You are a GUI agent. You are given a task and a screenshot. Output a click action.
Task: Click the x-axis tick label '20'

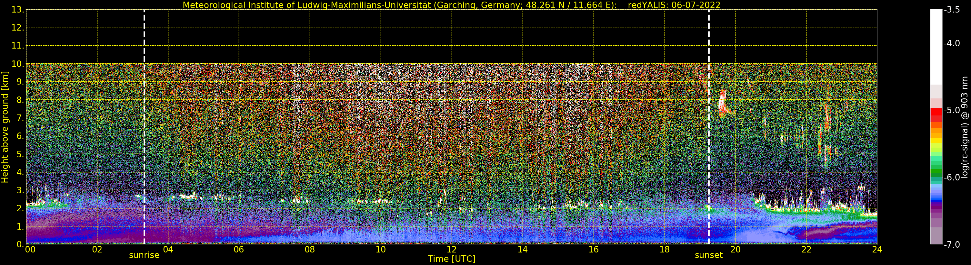[736, 249]
